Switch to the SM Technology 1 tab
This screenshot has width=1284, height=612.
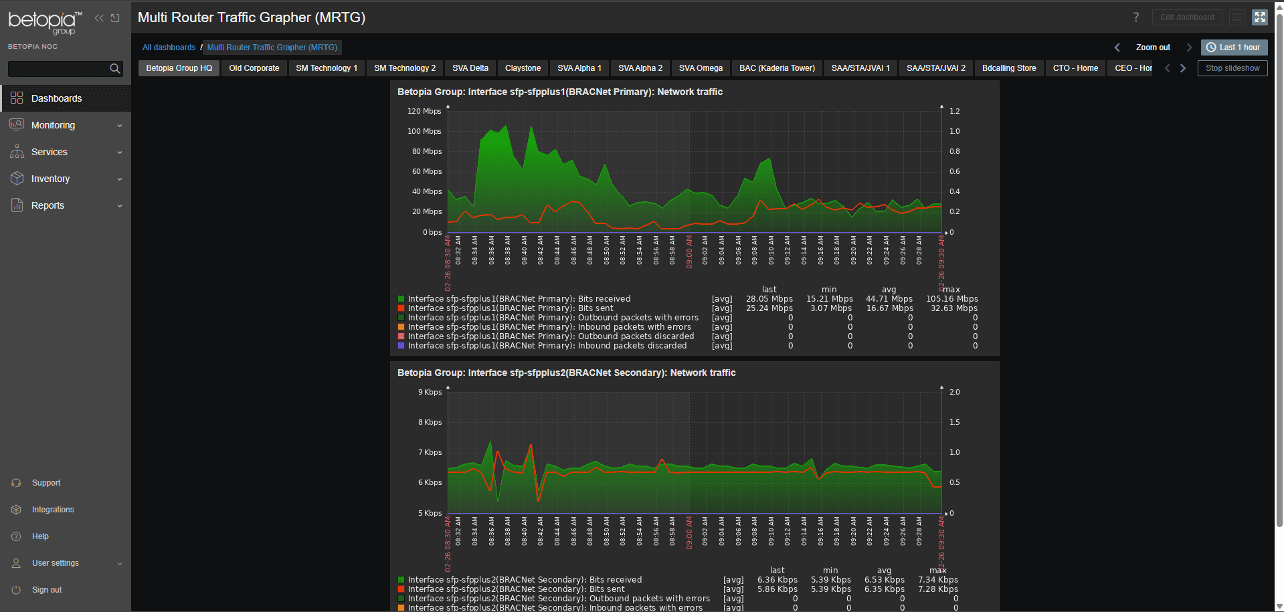(x=327, y=68)
